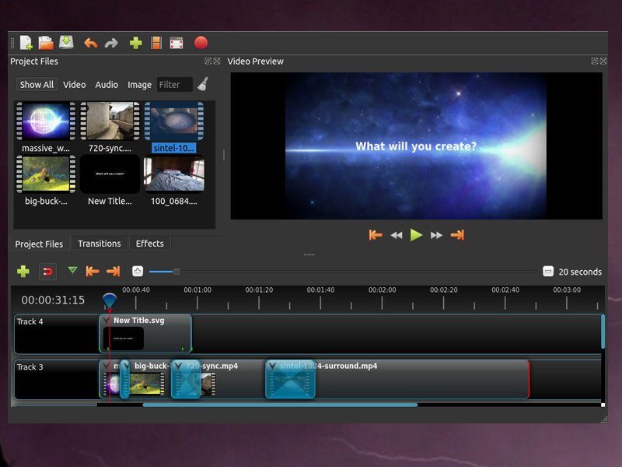The image size is (622, 467).
Task: Create a new project from the toolbar
Action: click(x=26, y=43)
